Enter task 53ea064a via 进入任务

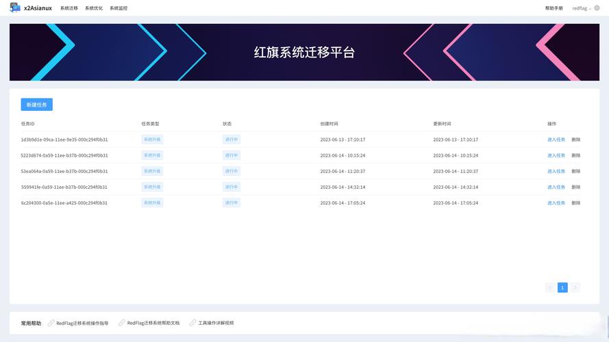click(x=556, y=172)
